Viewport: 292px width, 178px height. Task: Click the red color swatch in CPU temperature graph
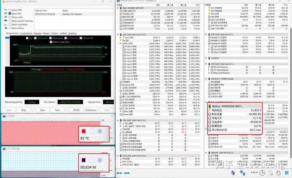(x=84, y=131)
